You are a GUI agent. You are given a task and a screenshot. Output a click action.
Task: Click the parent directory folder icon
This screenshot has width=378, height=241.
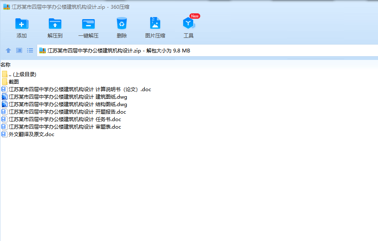(4, 74)
